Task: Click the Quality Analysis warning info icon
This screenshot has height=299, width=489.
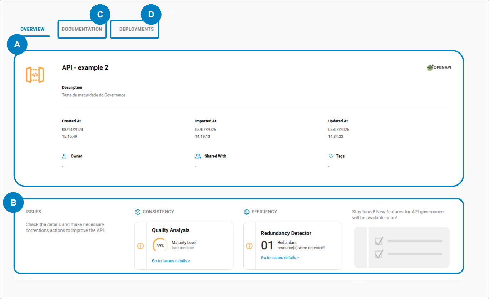Action: tap(140, 246)
